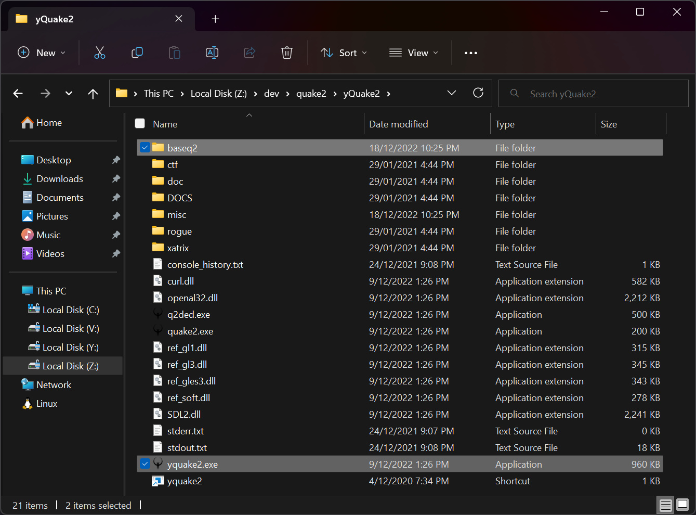Image resolution: width=696 pixels, height=515 pixels.
Task: Jump to Local Disk (Z:) breadcrumb
Action: [x=218, y=94]
